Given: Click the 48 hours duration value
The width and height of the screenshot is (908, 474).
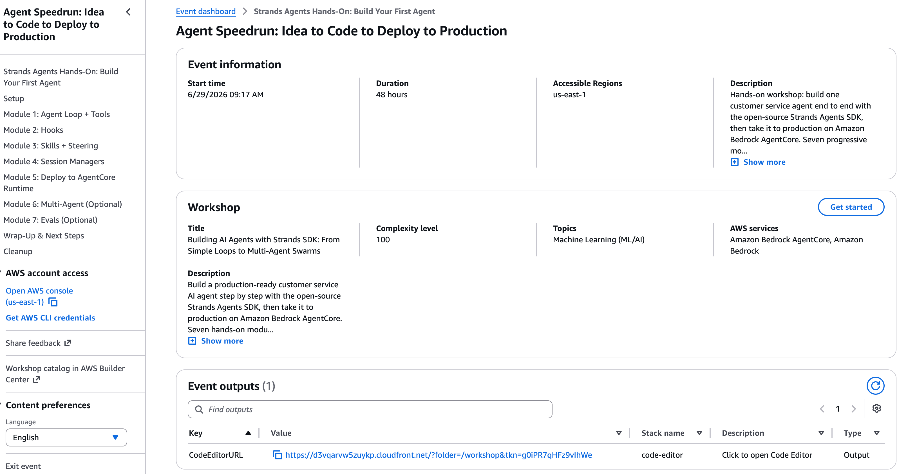Looking at the screenshot, I should point(391,94).
